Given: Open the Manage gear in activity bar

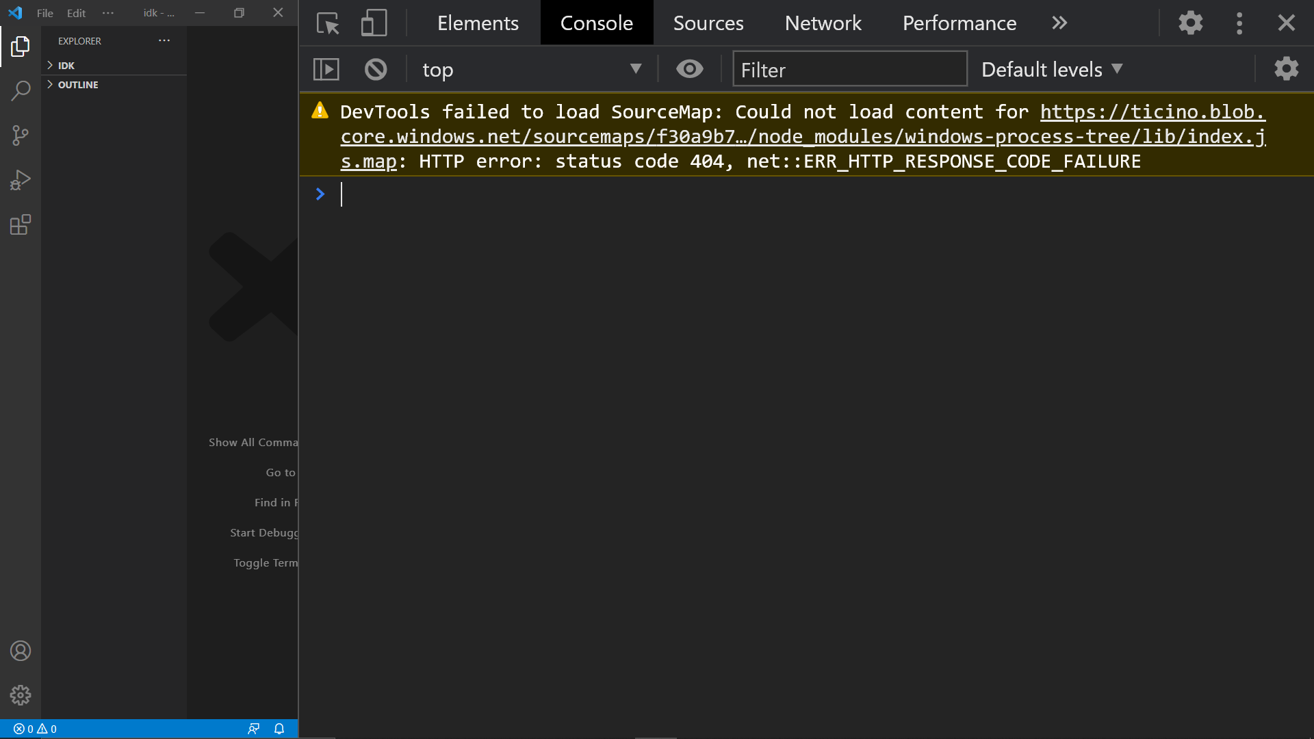Looking at the screenshot, I should 21,695.
